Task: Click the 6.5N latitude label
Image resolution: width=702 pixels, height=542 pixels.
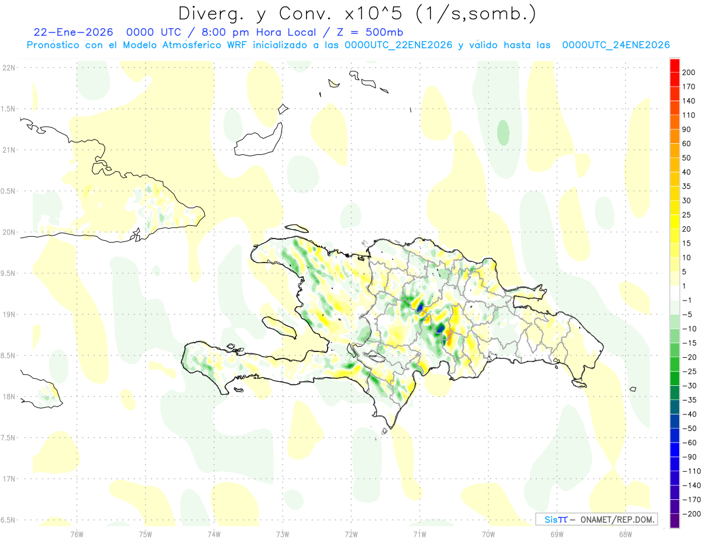Action: [x=9, y=520]
